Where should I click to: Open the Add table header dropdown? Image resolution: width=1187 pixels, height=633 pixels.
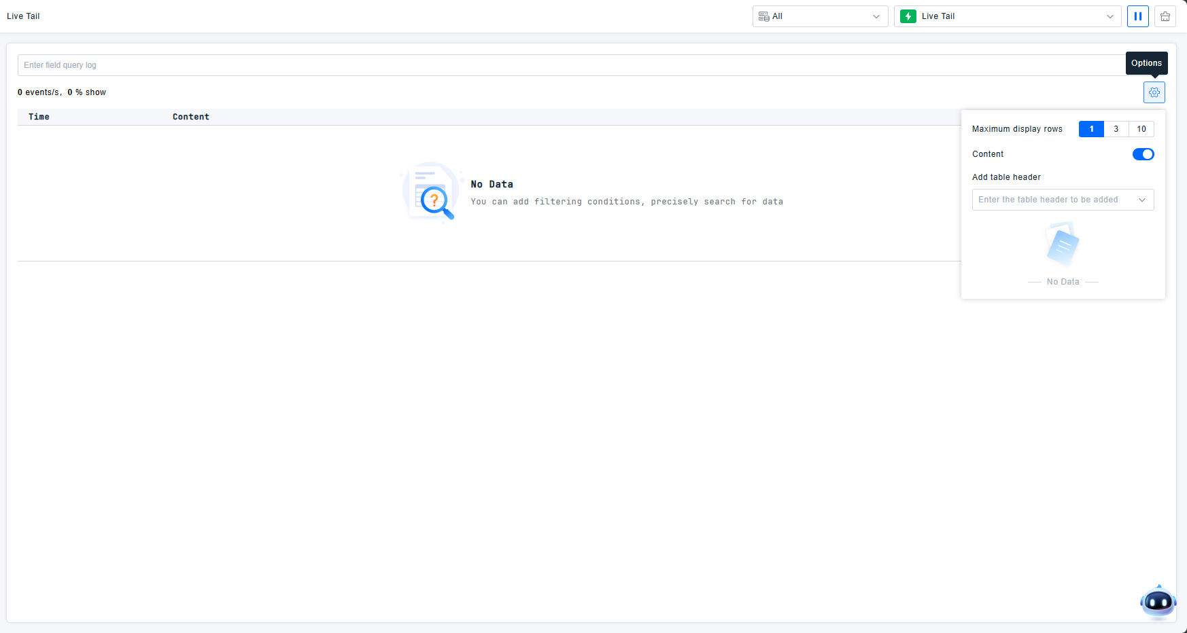click(x=1062, y=200)
